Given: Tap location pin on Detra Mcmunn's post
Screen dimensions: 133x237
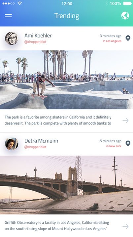Looking at the screenshot, I should pos(128,143).
